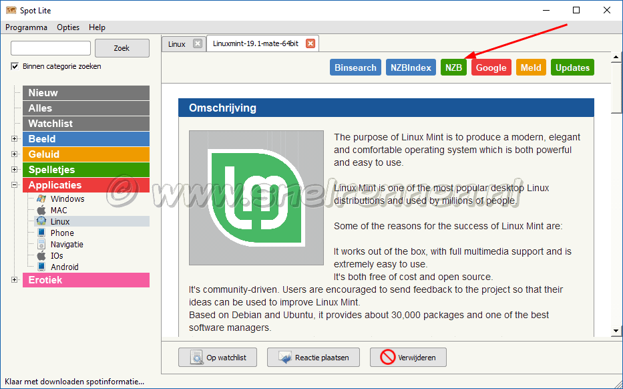623x389 pixels.
Task: Select the Applicaties category
Action: [86, 185]
